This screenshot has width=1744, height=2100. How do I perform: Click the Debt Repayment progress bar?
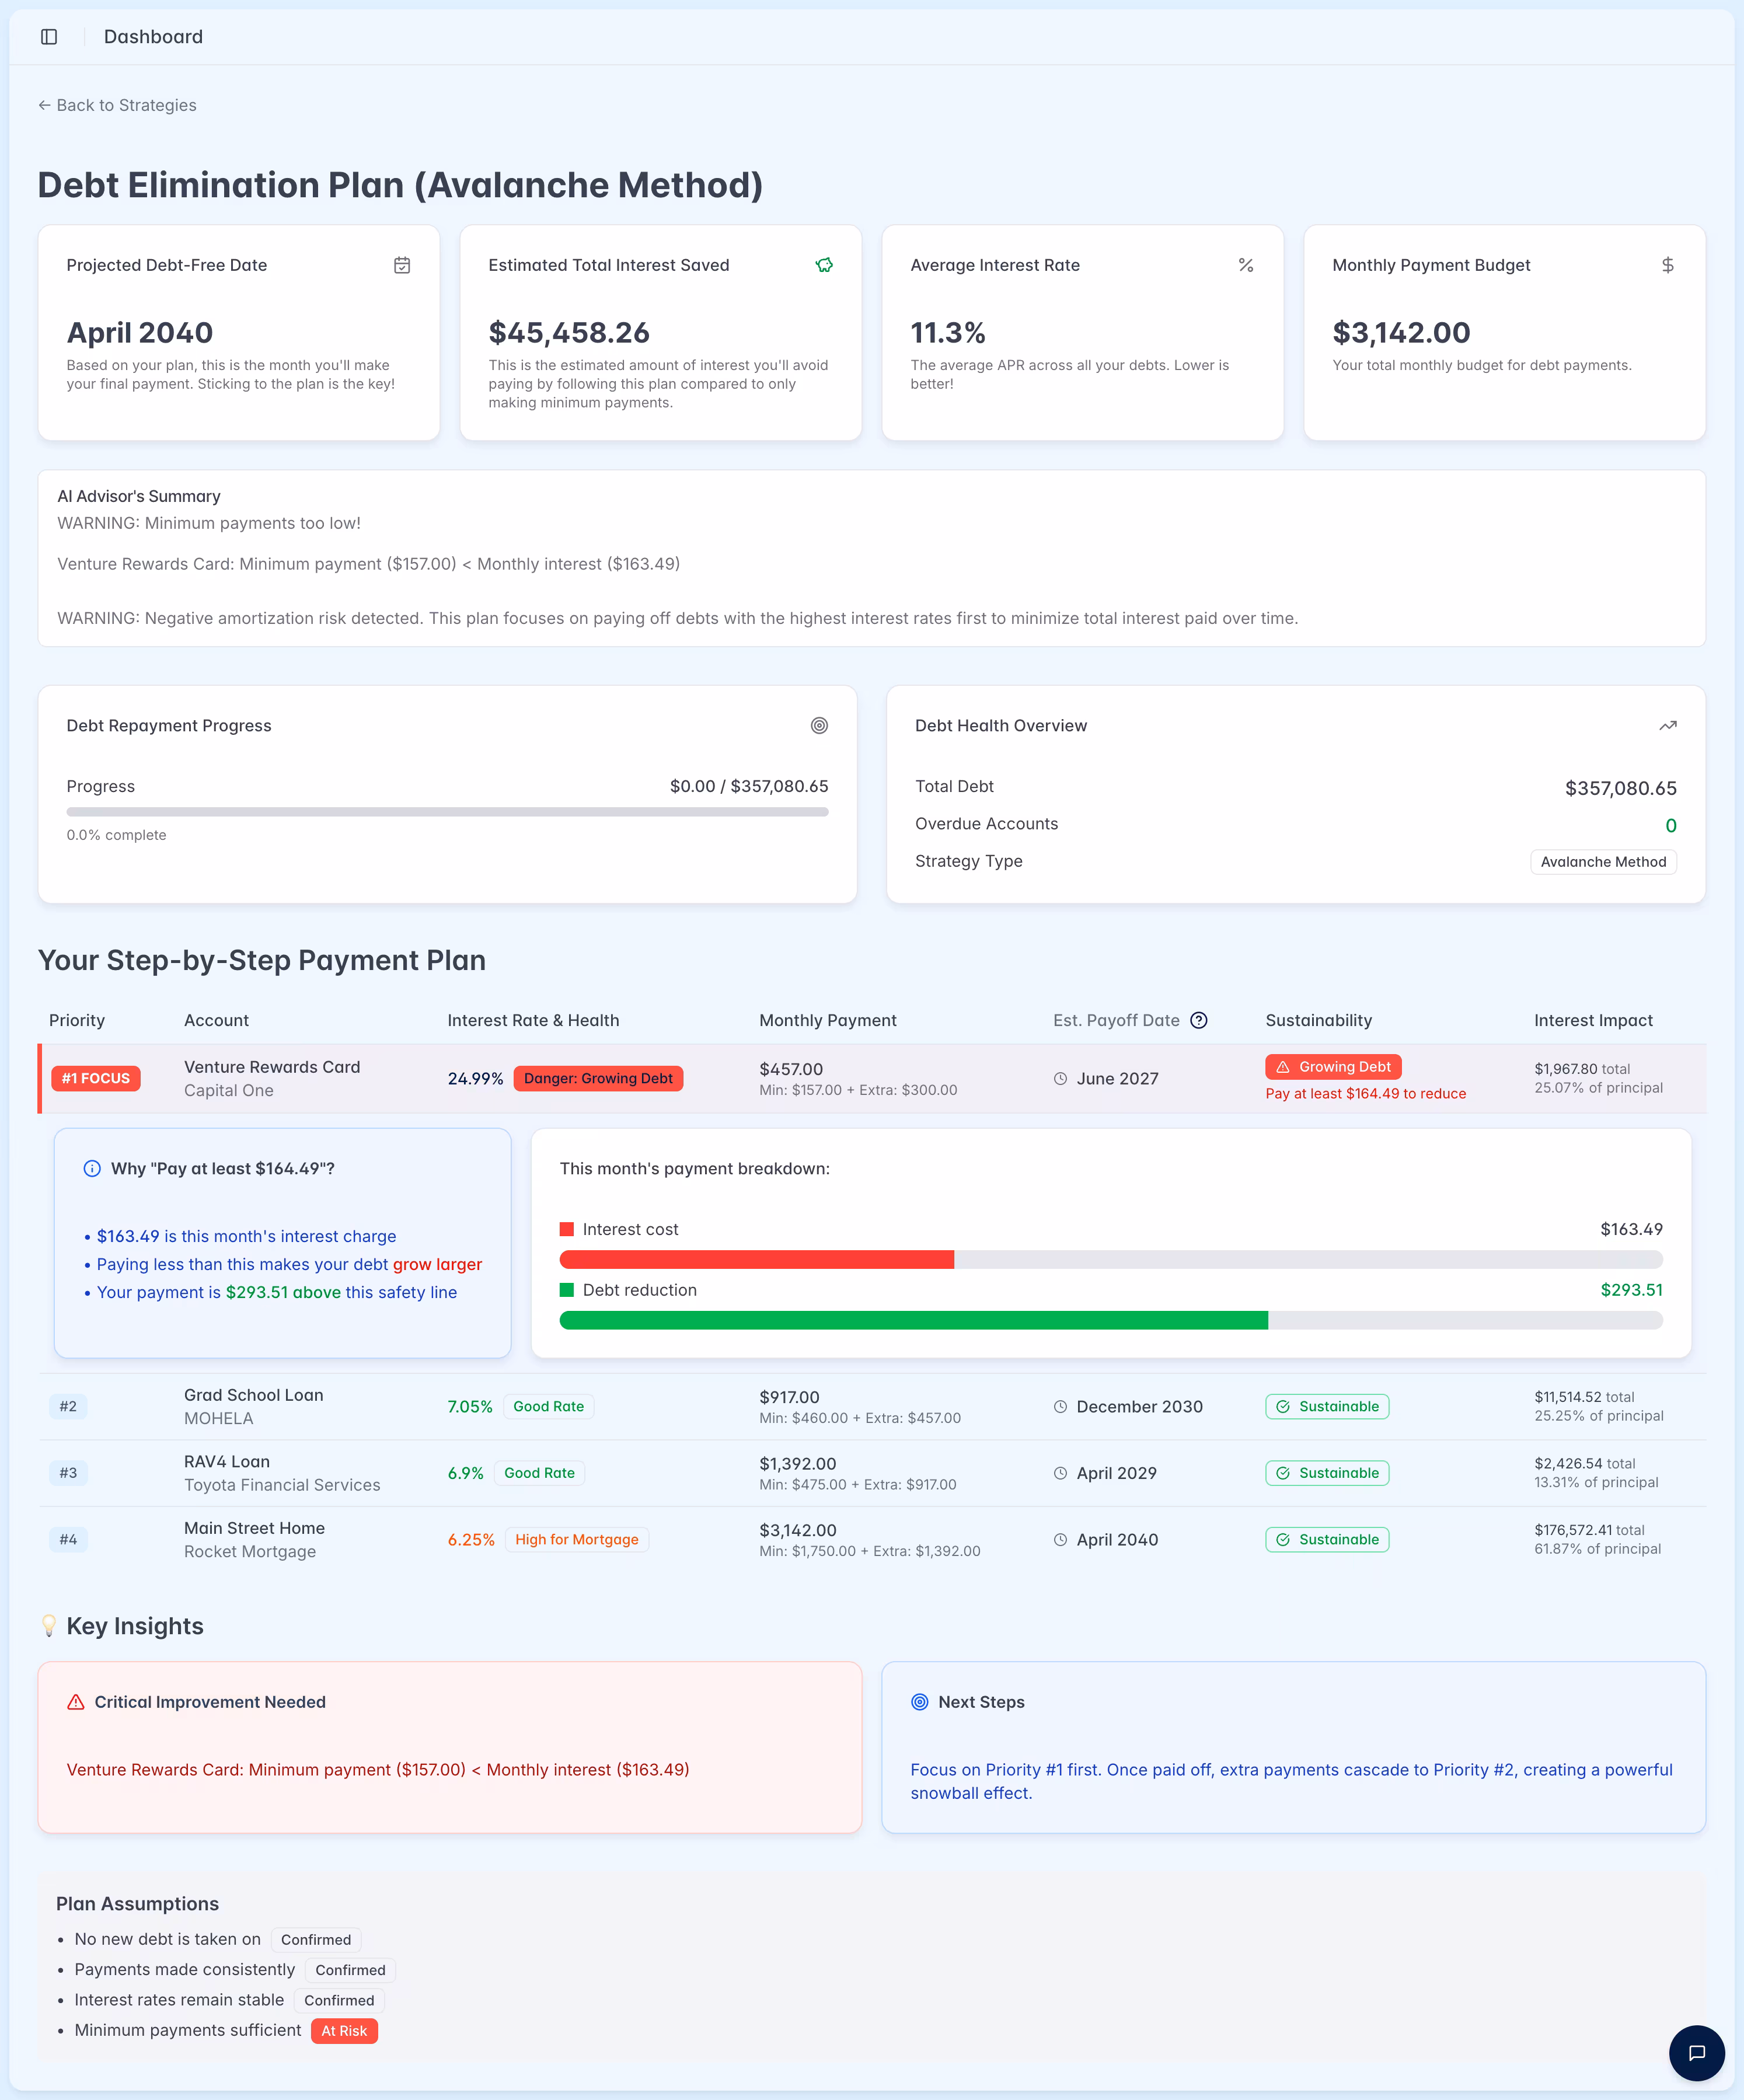point(447,812)
